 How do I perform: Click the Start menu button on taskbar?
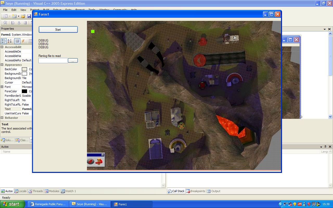(x=12, y=204)
